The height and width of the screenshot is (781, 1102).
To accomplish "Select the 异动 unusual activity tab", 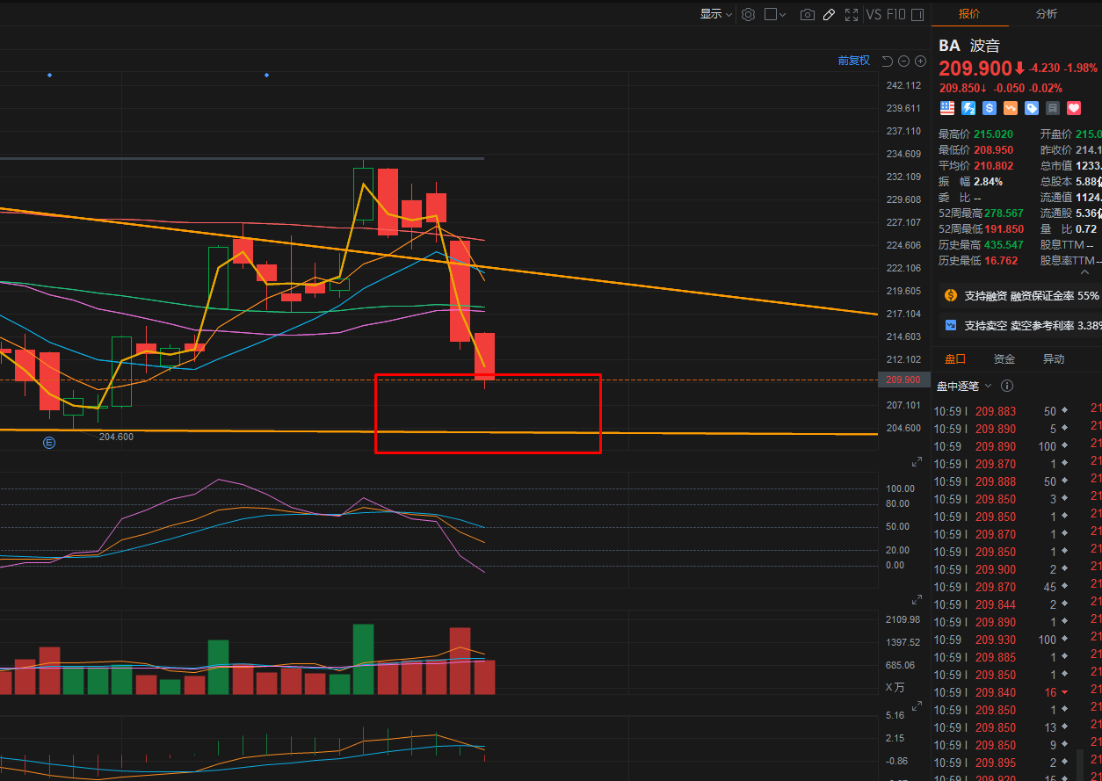I will pos(1054,358).
